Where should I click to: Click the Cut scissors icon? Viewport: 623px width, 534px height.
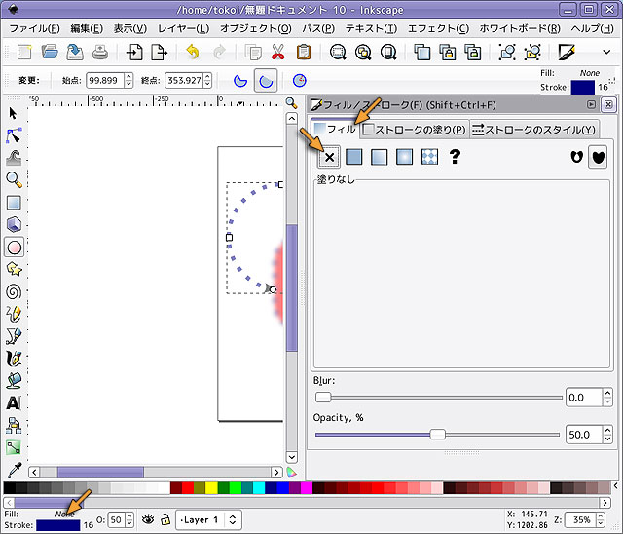pos(278,52)
